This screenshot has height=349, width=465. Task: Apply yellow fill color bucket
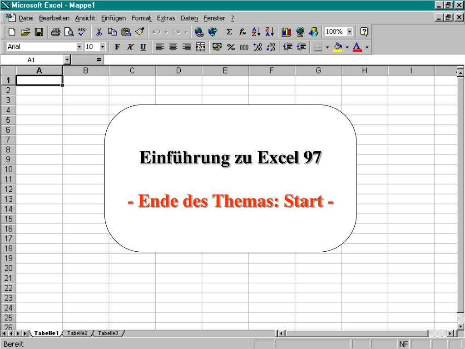point(338,47)
